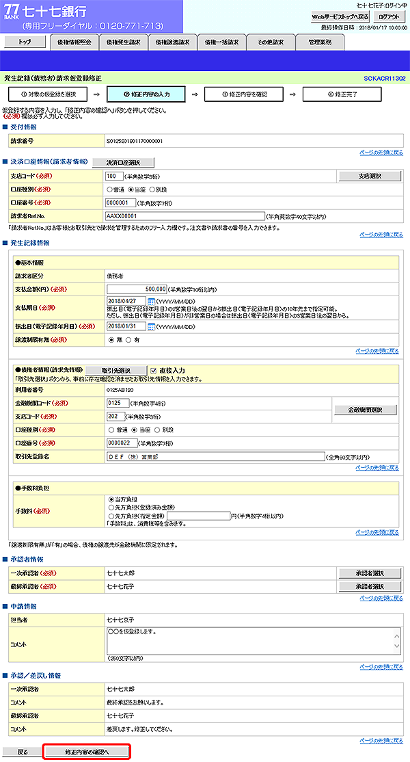The width and height of the screenshot is (410, 762).
Task: Click ページの先頭に戻る link under 決済口座情報
Action: (x=381, y=235)
